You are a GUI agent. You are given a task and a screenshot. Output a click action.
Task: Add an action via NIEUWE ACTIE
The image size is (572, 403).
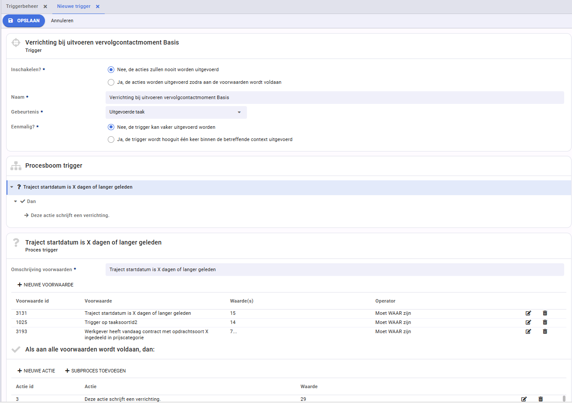36,371
